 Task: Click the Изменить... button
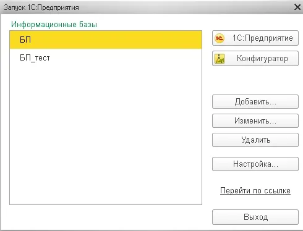255,120
